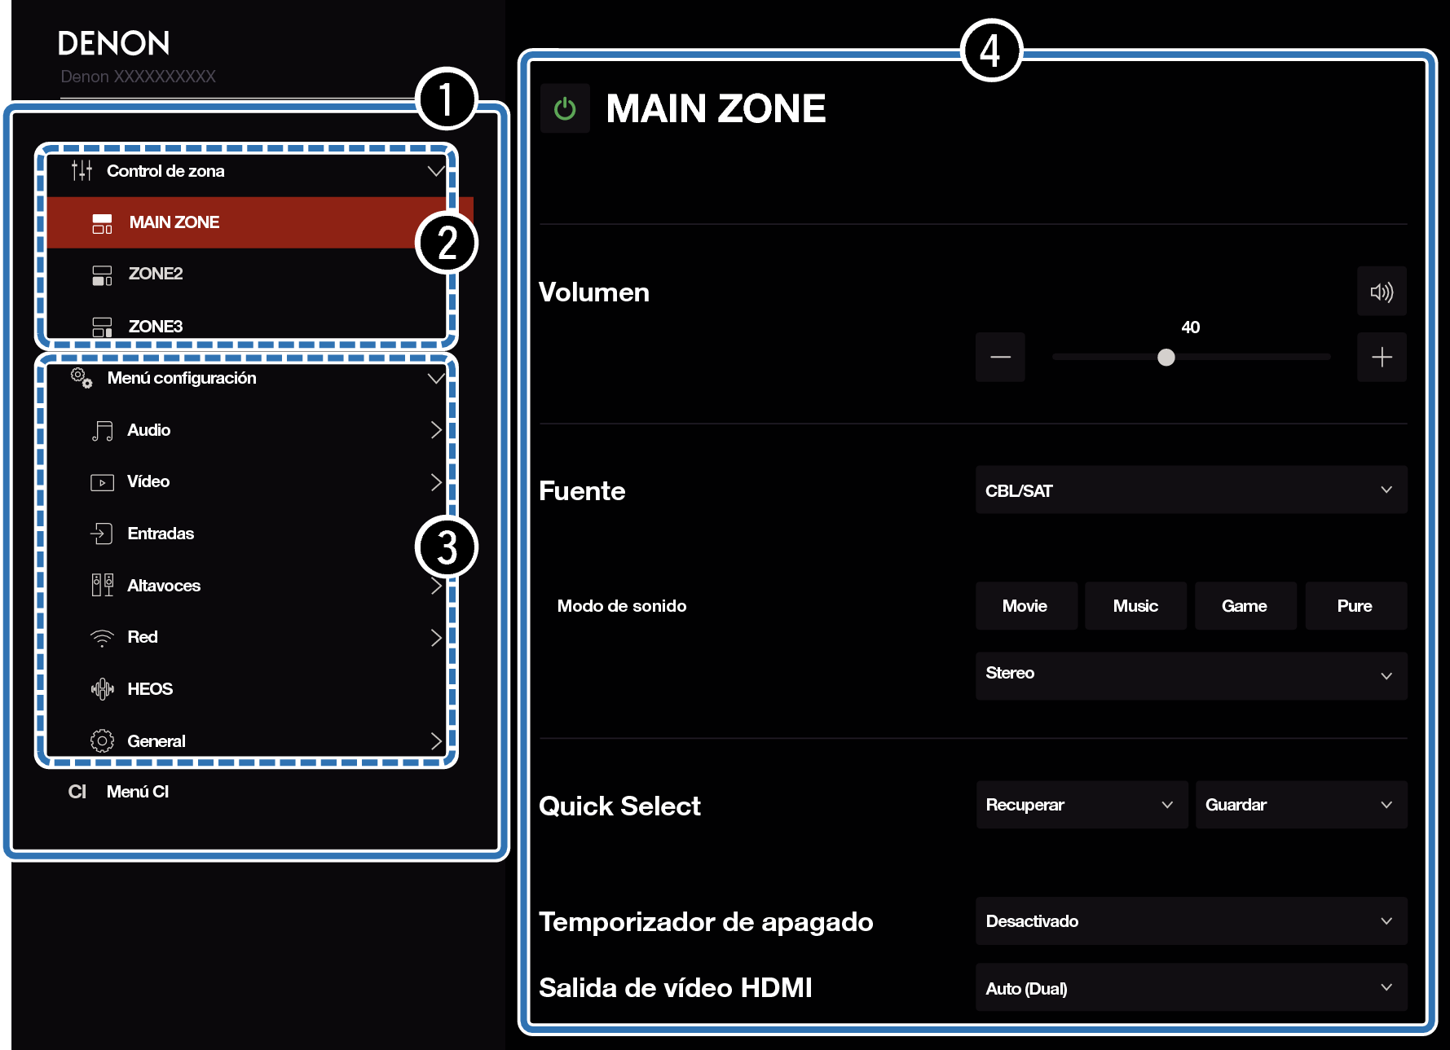
Task: Click the DENON logo
Action: coord(114,43)
